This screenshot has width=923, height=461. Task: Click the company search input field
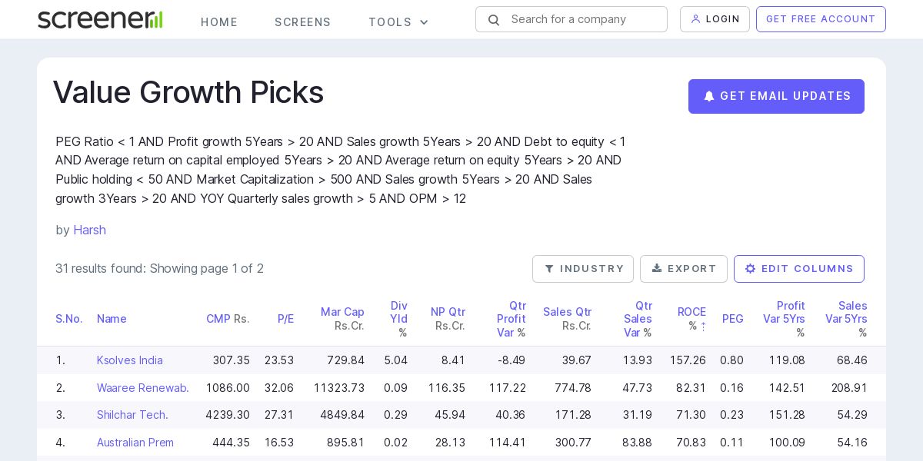tap(585, 19)
